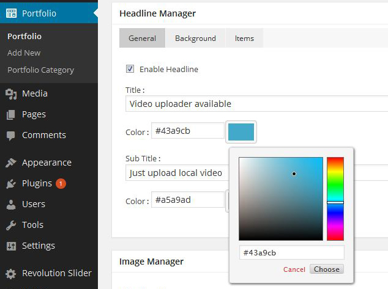The image size is (388, 289).
Task: Switch to the General tab
Action: click(142, 38)
